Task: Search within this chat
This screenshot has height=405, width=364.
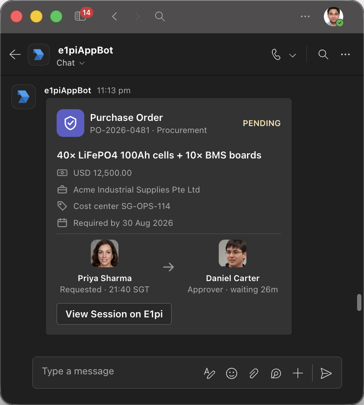Action: tap(323, 54)
